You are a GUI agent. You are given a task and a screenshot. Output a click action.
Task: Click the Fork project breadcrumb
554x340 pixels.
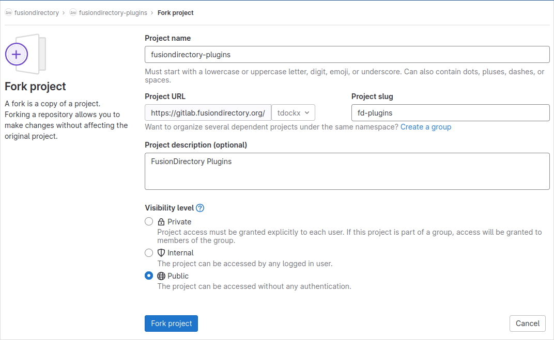point(175,13)
